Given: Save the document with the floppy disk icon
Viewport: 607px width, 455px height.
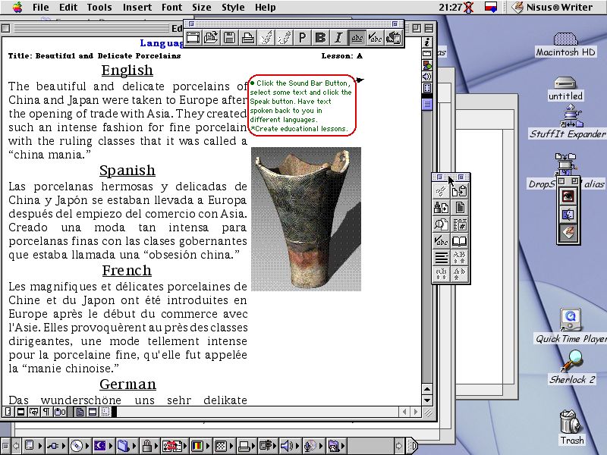Looking at the screenshot, I should coord(229,37).
